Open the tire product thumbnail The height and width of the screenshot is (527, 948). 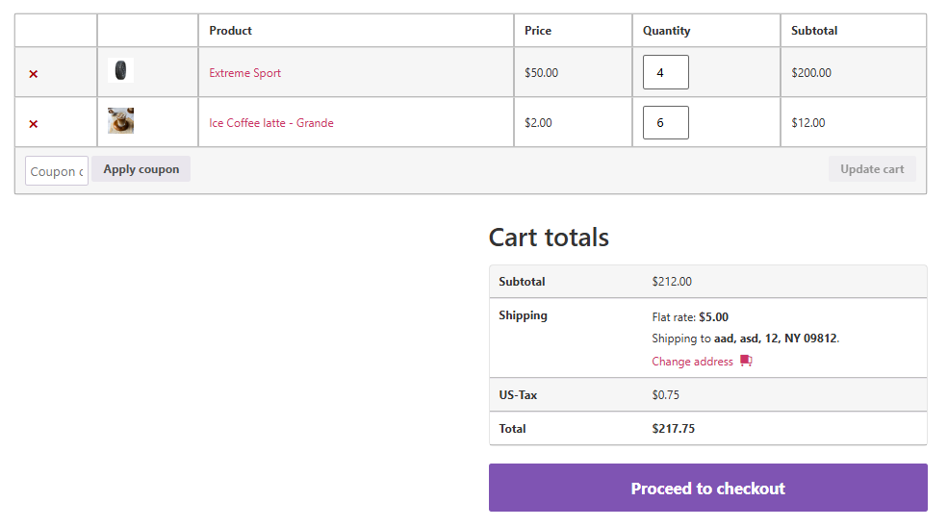click(x=120, y=71)
